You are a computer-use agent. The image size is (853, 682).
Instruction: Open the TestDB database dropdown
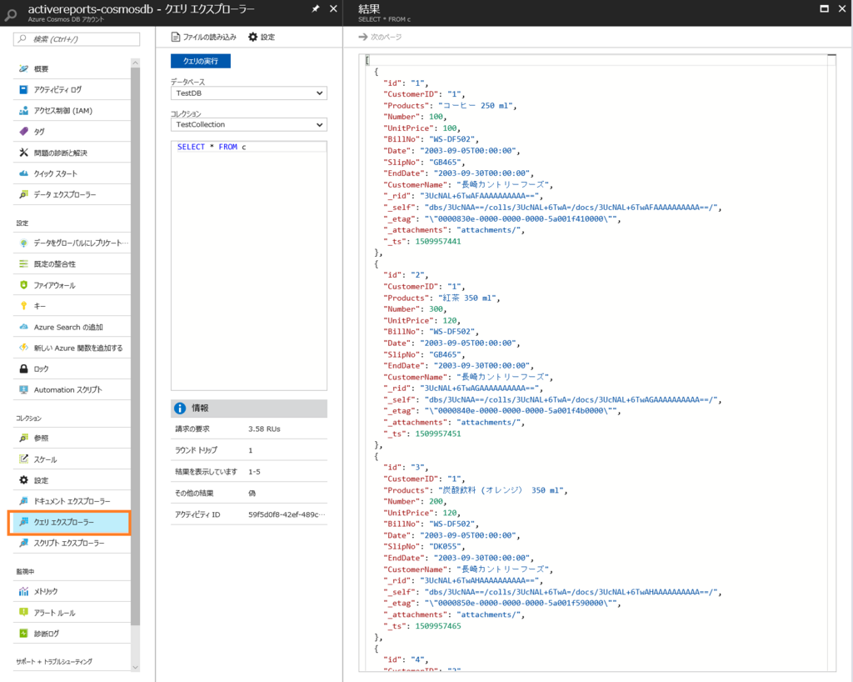tap(248, 93)
